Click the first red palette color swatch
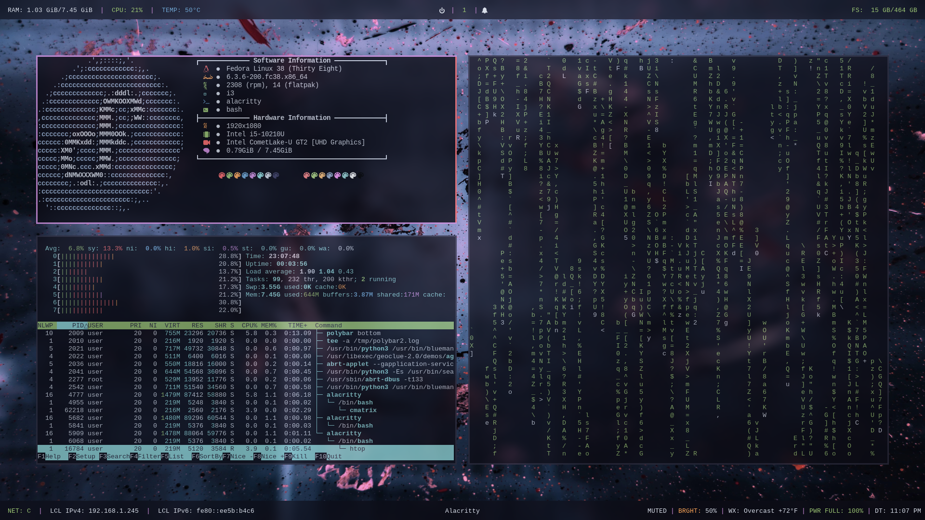The width and height of the screenshot is (925, 520). (222, 175)
